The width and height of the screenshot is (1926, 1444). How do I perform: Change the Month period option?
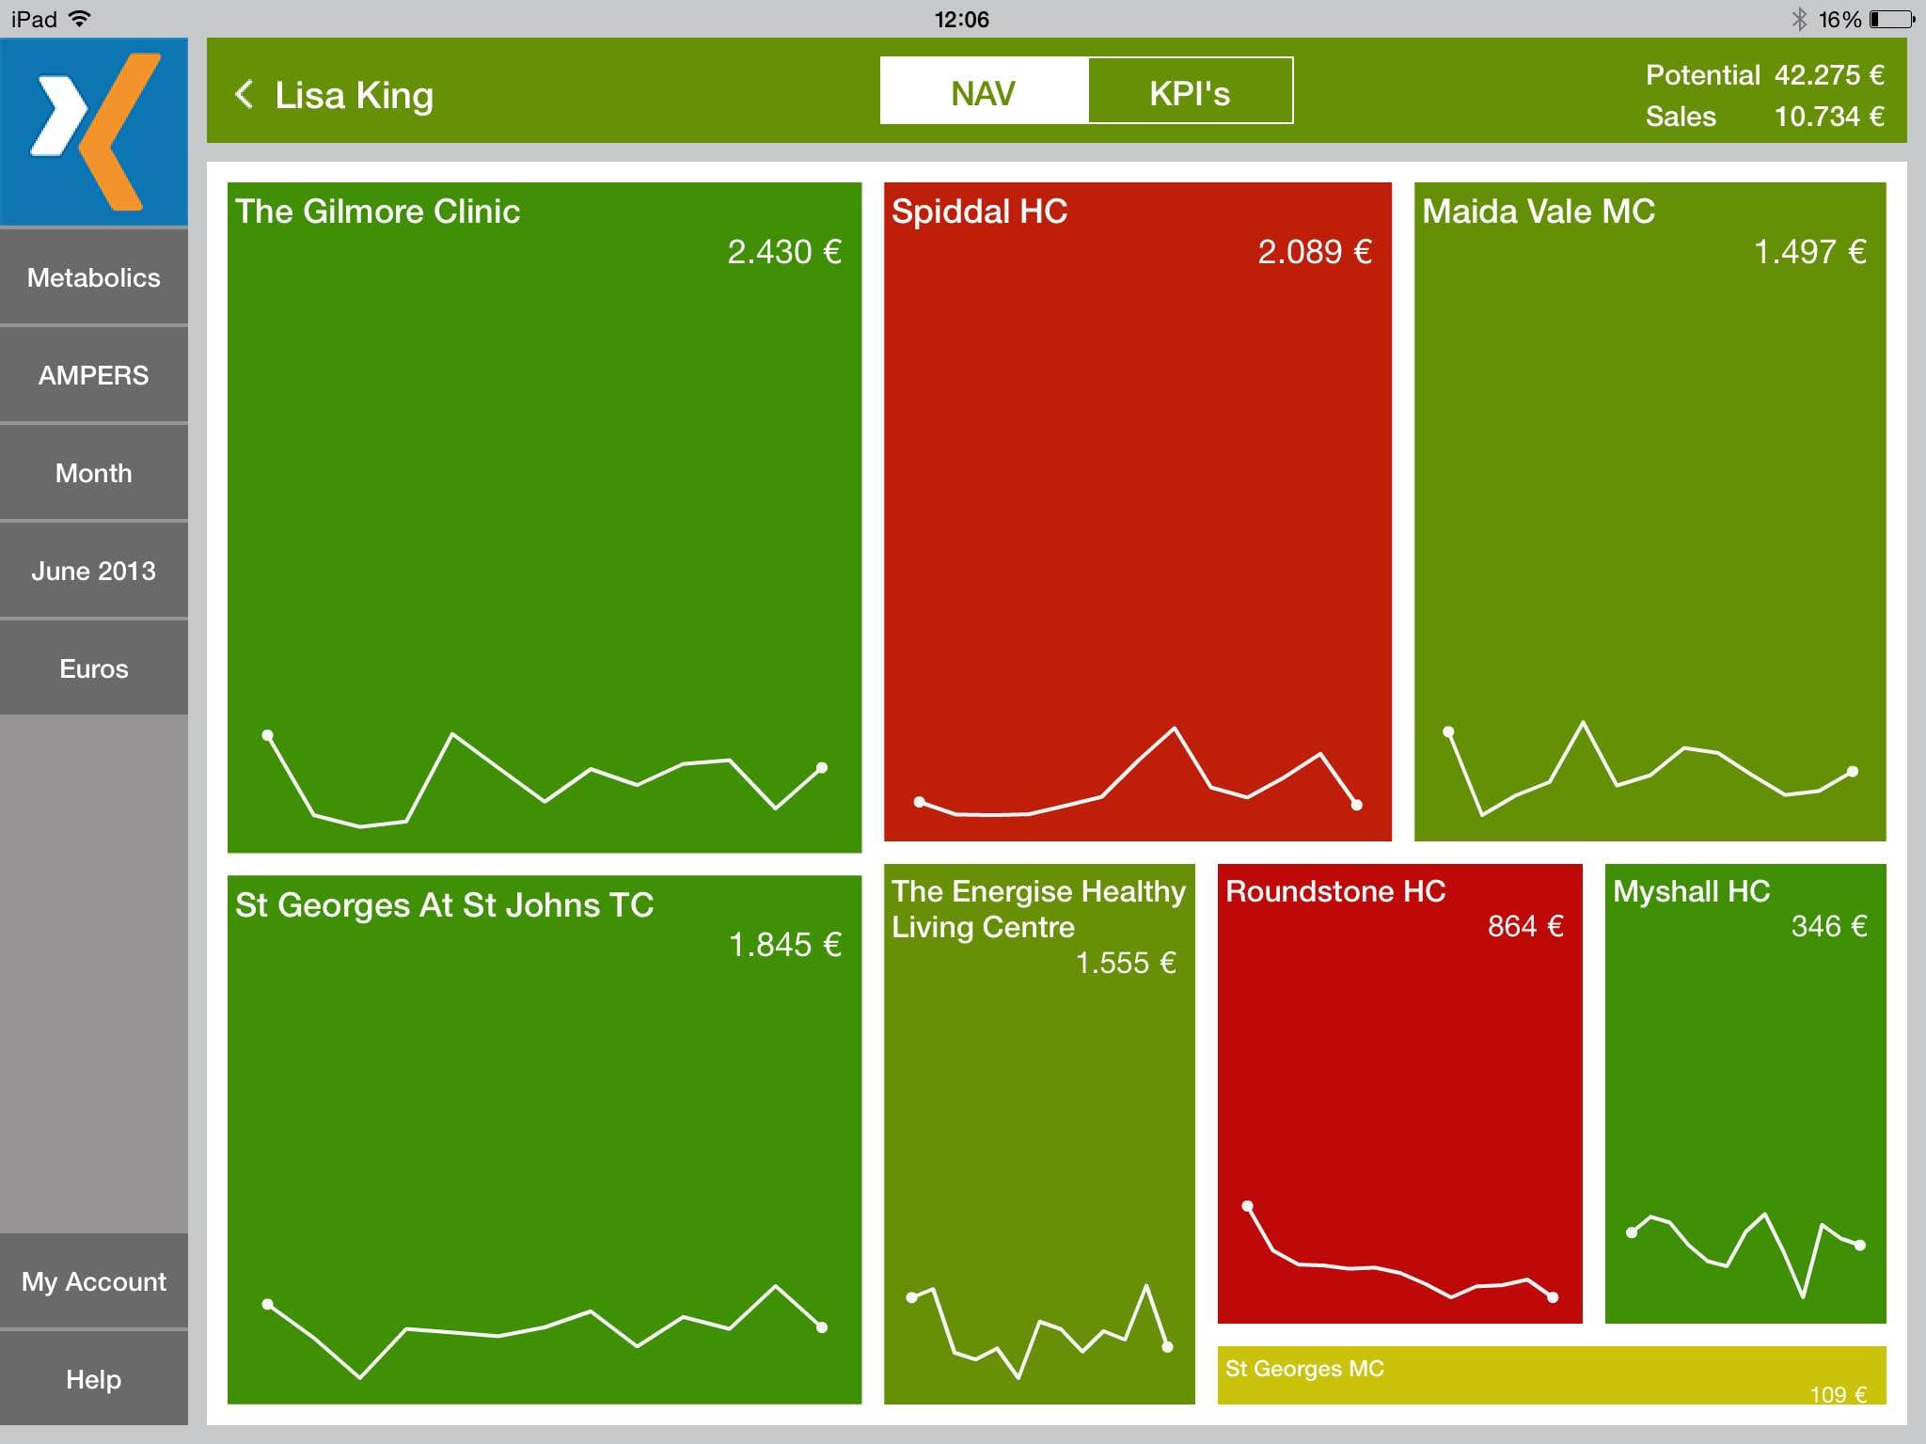(x=94, y=474)
